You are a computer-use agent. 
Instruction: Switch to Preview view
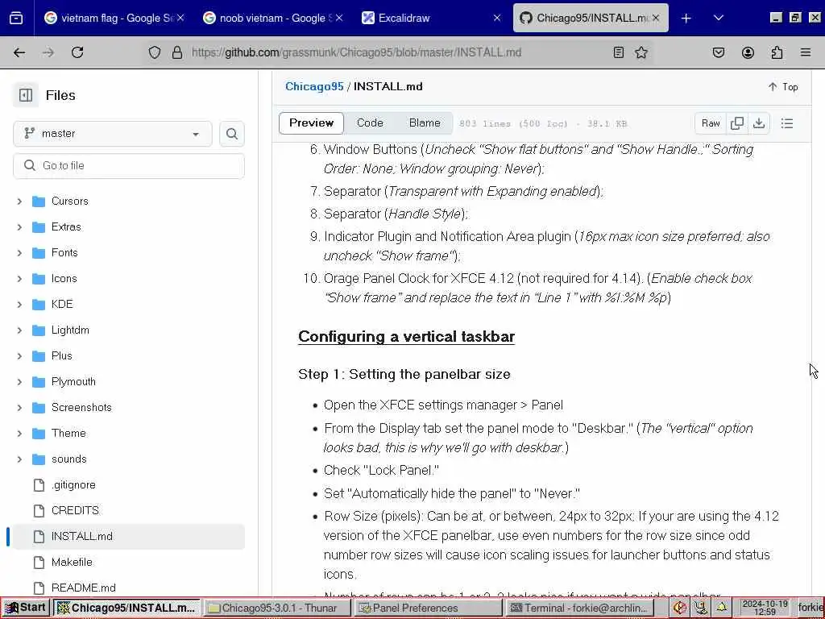312,123
